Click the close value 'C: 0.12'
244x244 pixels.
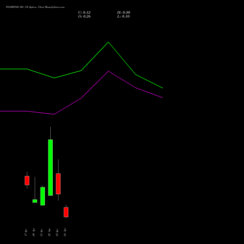[x=84, y=13]
